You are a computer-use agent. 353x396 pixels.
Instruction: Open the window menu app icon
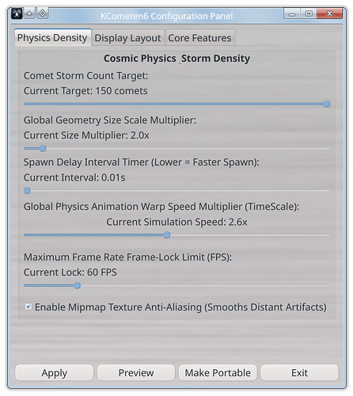pos(17,13)
